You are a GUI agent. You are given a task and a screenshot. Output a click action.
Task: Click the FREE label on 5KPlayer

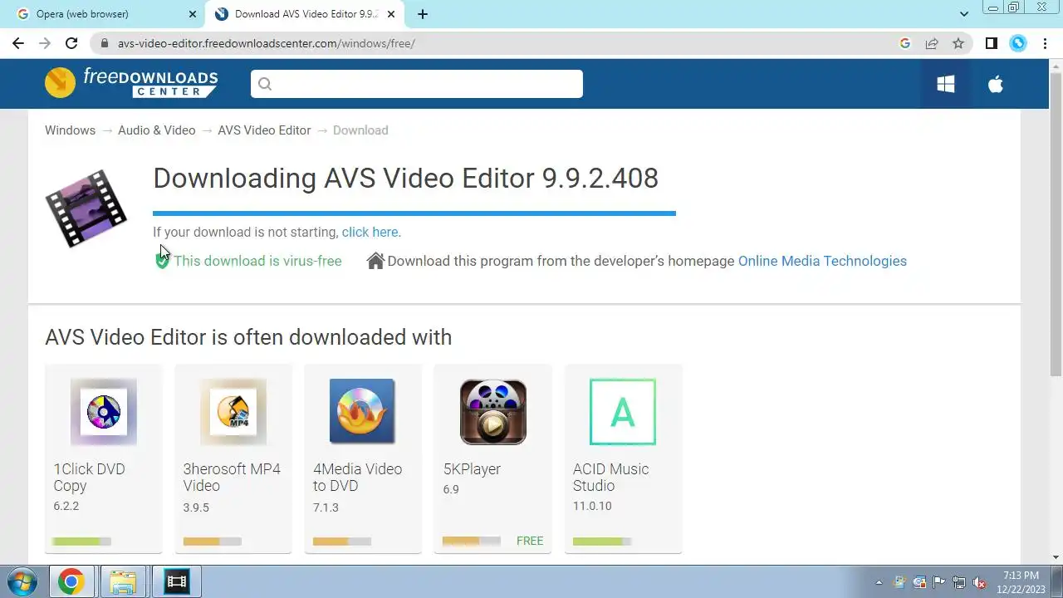pyautogui.click(x=530, y=541)
